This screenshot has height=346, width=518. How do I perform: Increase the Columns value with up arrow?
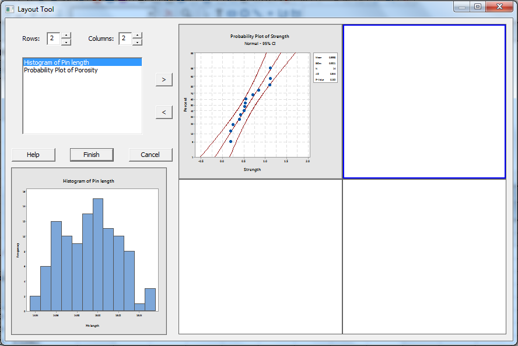pyautogui.click(x=137, y=36)
